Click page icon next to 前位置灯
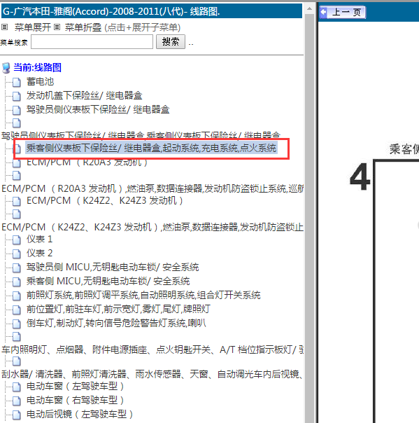Viewport: 419px width, 423px height. pyautogui.click(x=16, y=310)
